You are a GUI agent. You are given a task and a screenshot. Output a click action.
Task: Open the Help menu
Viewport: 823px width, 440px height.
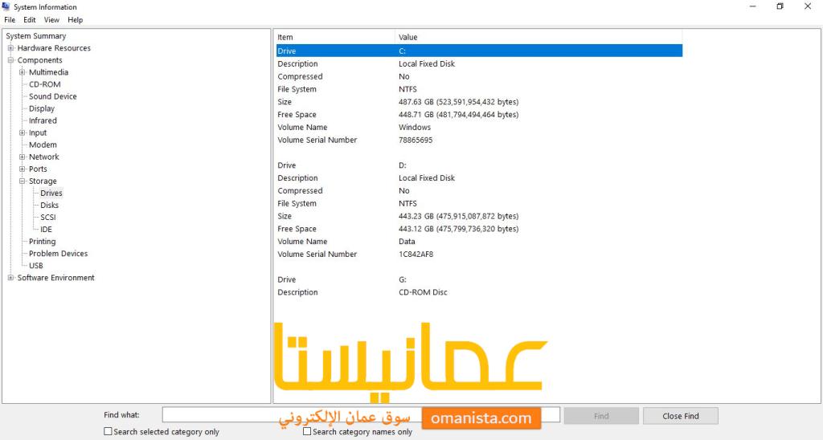pos(75,19)
